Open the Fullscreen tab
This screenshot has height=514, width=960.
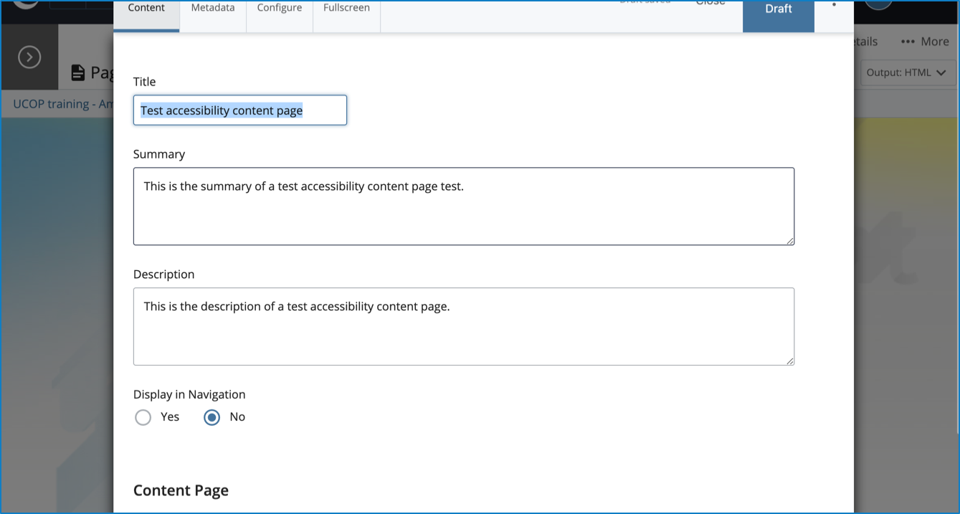346,9
